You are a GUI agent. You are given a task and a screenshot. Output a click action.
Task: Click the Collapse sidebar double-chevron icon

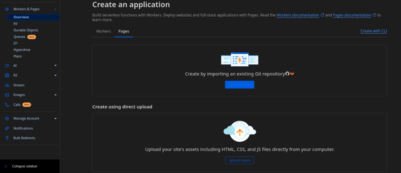[x=5, y=166]
